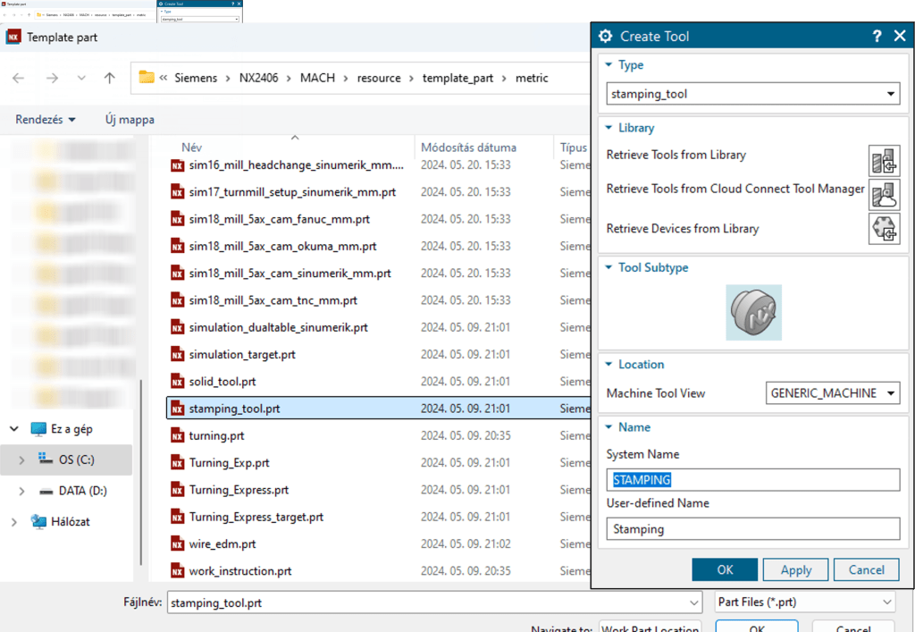The width and height of the screenshot is (915, 632).
Task: Select the stamping tool subtype icon
Action: point(753,313)
